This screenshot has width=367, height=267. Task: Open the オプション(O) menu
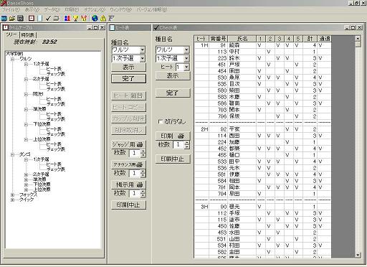point(95,10)
